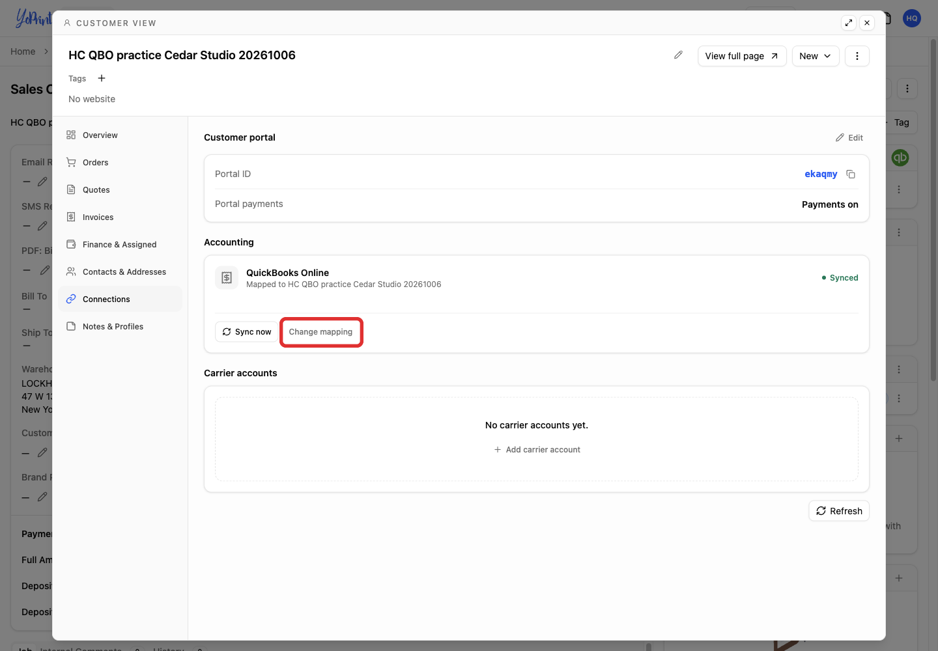Click Change mapping button
This screenshot has width=938, height=651.
pyautogui.click(x=321, y=332)
